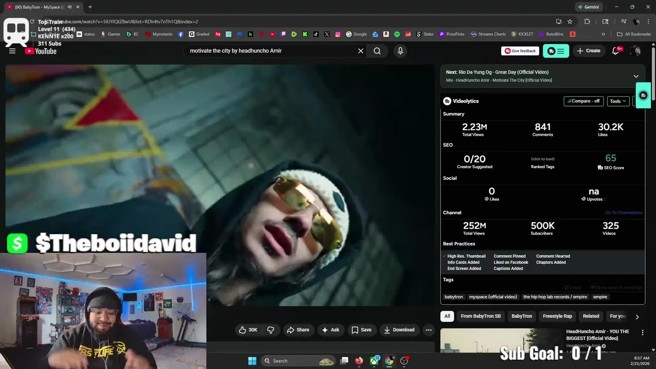Open All Bookmarks folder
This screenshot has height=369, width=656.
tap(634, 34)
